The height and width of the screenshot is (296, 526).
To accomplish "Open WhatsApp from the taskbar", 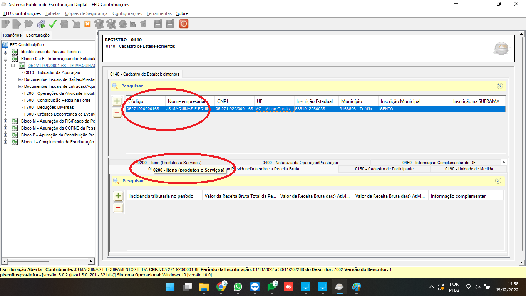I will point(238,287).
